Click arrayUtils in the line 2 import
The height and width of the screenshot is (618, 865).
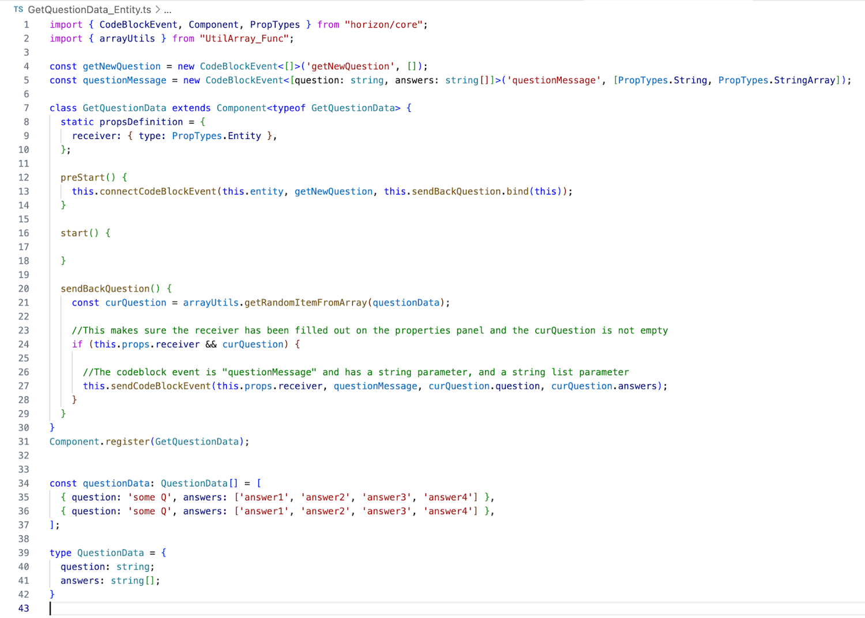pos(127,39)
